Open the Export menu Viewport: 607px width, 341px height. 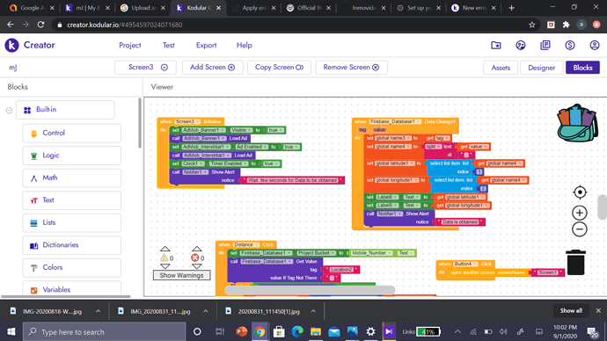coord(206,45)
